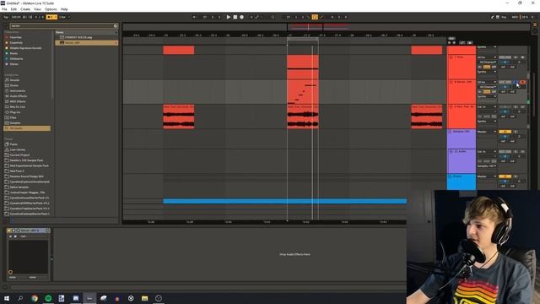Open Instruments category in browser
540x304 pixels.
coord(18,90)
